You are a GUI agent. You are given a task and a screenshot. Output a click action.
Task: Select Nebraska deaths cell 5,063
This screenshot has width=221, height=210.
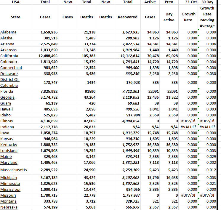[87, 207]
